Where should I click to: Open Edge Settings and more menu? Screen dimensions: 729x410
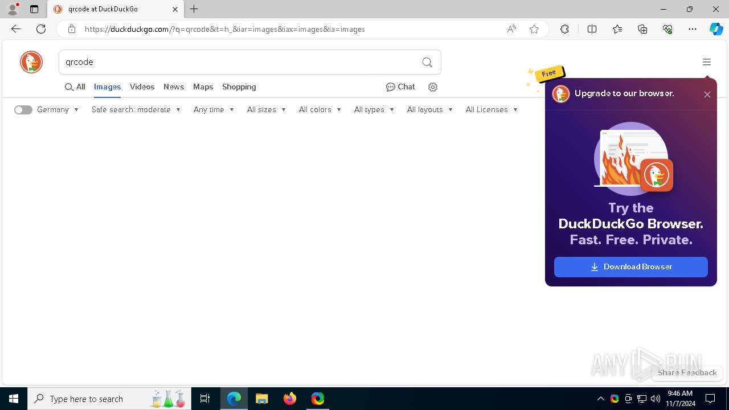pyautogui.click(x=693, y=29)
